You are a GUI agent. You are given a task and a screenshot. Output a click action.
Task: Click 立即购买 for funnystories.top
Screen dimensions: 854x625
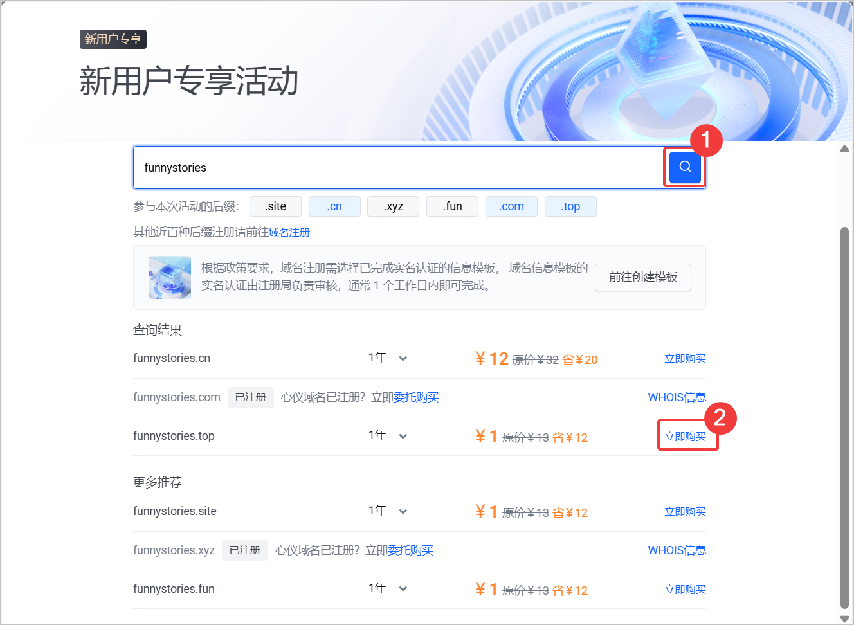685,437
